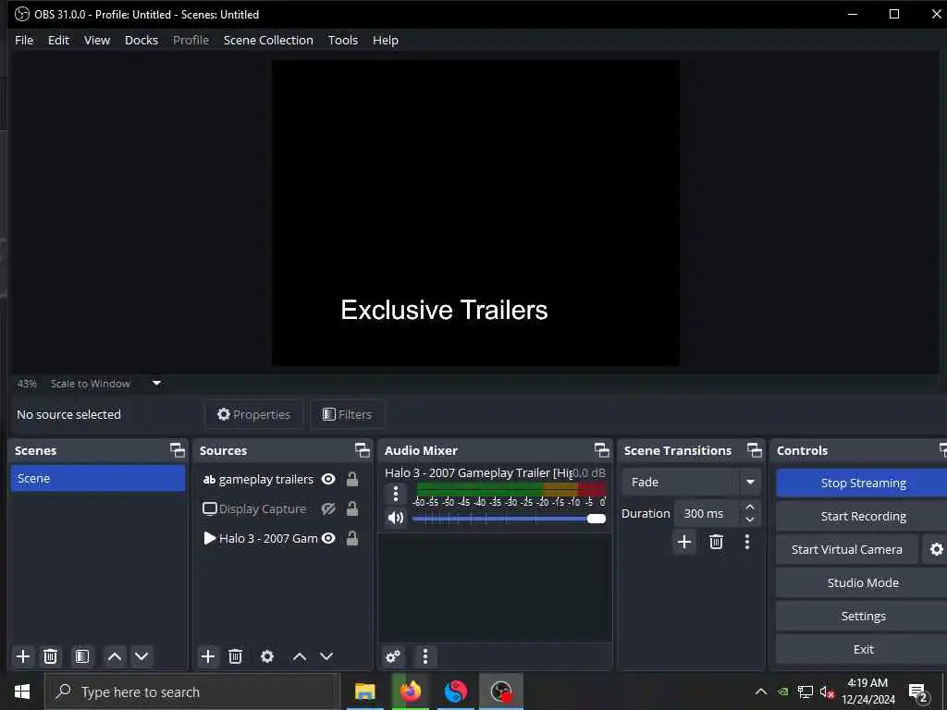Open the Scene Collection menu

click(268, 40)
